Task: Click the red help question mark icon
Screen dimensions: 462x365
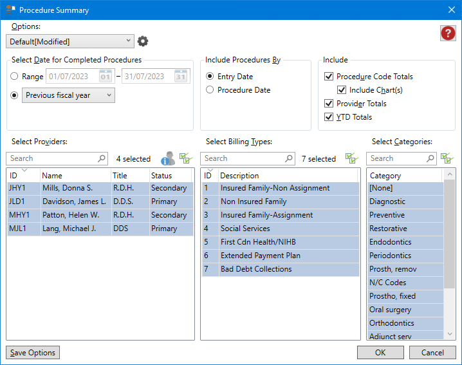Action: pyautogui.click(x=448, y=33)
